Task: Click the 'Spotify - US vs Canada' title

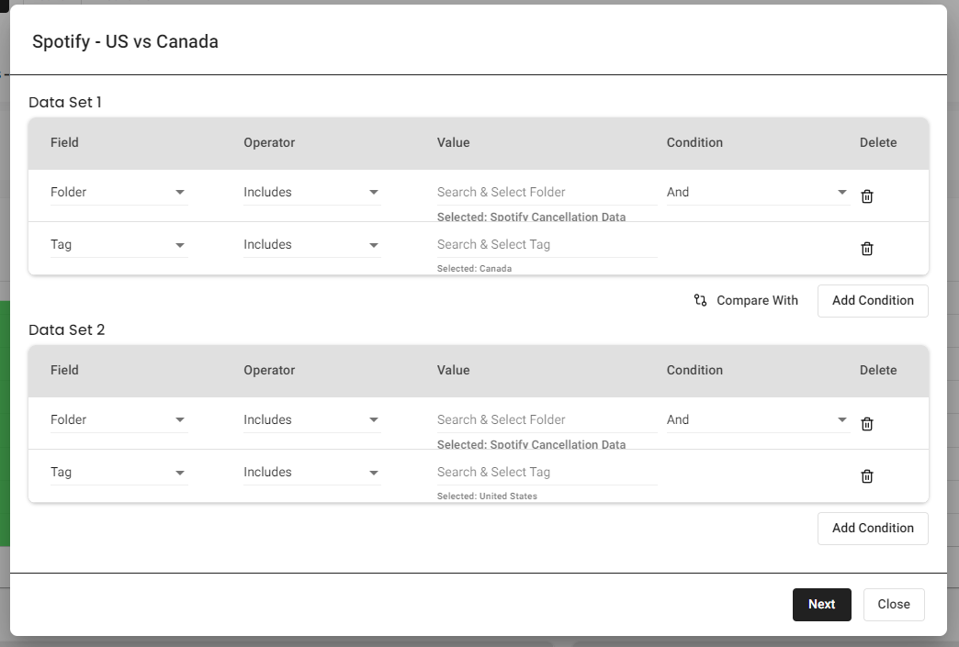Action: pos(125,41)
